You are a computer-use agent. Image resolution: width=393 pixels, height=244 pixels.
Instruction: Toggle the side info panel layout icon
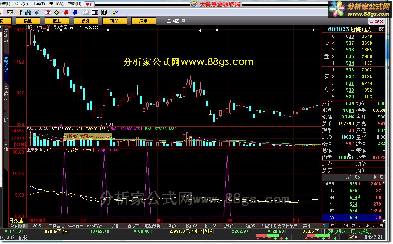click(x=95, y=12)
